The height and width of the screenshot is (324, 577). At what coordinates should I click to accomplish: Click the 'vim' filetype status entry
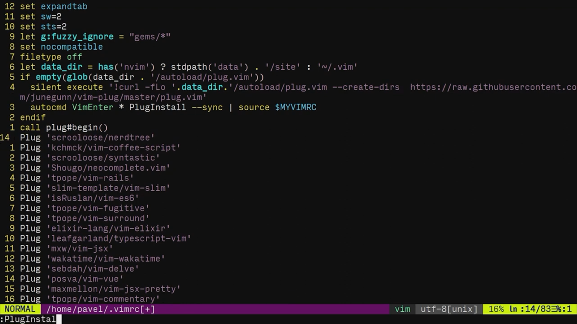[402, 309]
